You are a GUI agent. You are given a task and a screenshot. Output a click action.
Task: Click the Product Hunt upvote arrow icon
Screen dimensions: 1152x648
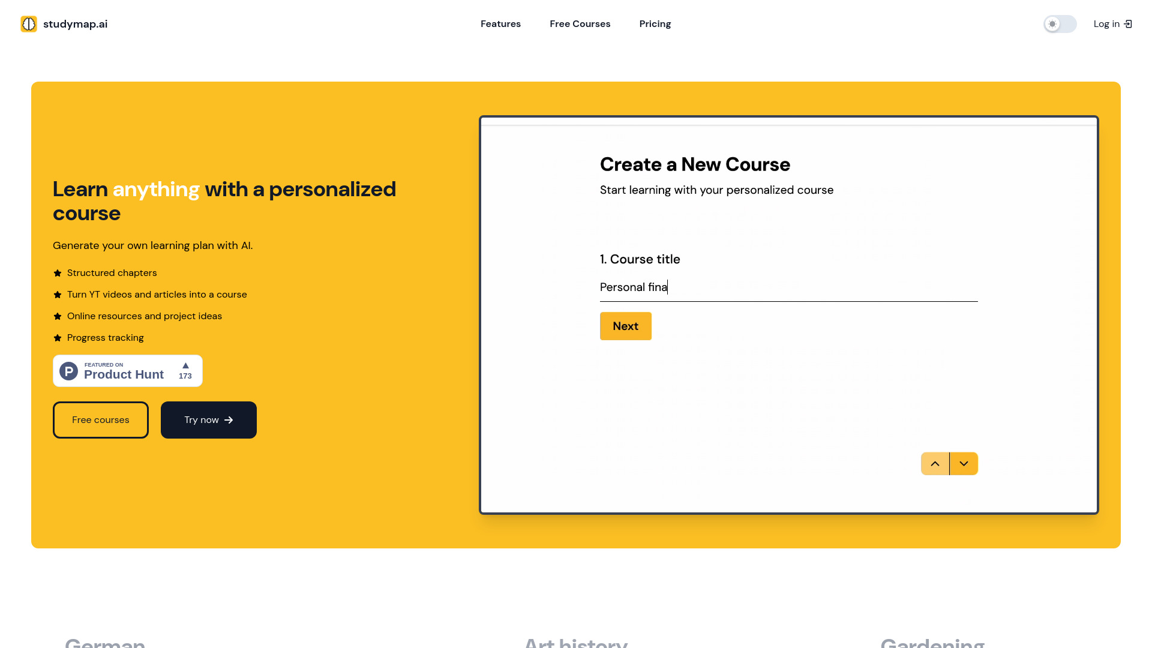tap(184, 365)
